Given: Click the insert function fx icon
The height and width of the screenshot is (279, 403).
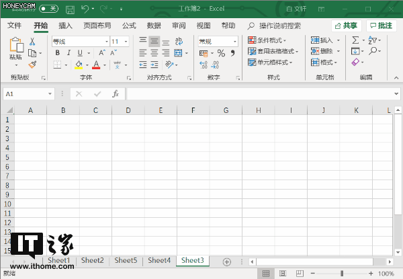Looking at the screenshot, I should coord(116,94).
